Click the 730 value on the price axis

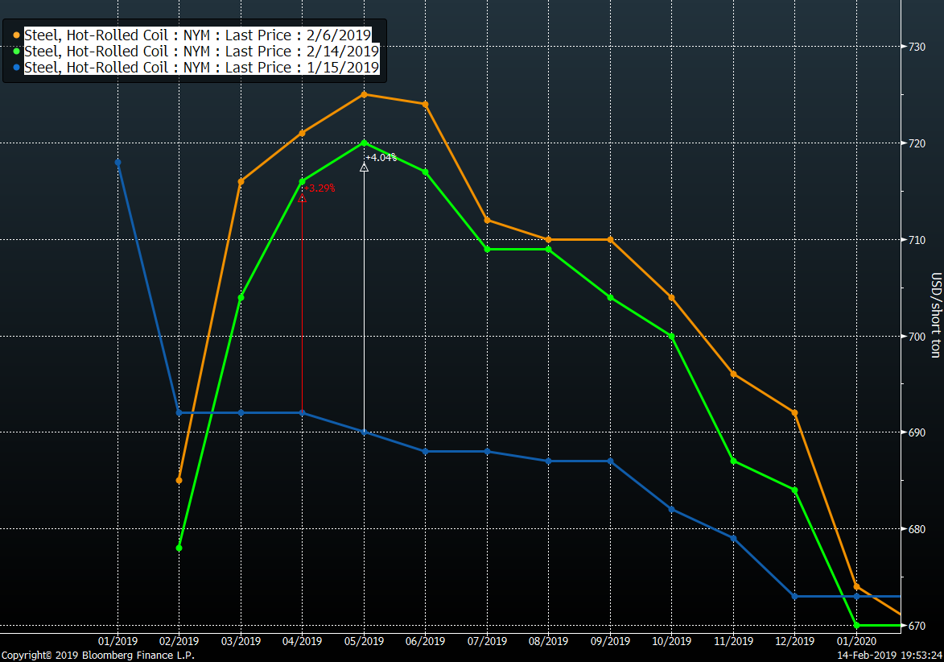coord(917,47)
